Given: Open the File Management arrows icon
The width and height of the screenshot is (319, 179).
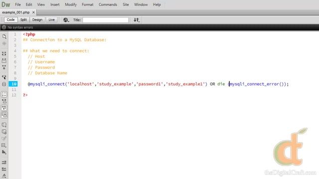Looking at the screenshot, I should [137, 20].
